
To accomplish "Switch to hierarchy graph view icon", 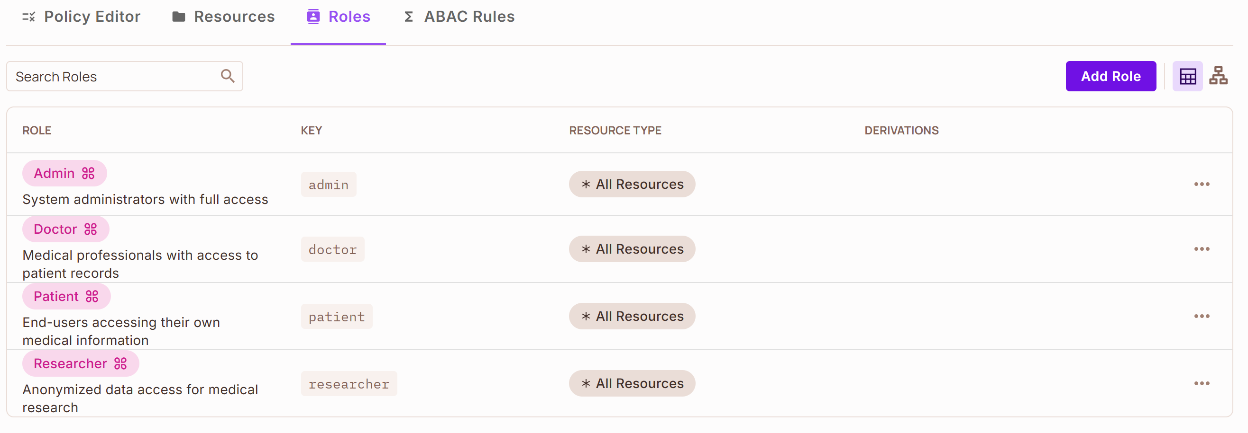I will tap(1219, 76).
